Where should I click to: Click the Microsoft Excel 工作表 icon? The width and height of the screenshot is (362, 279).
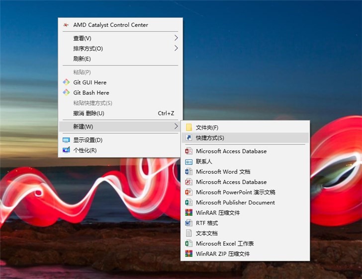[188, 244]
